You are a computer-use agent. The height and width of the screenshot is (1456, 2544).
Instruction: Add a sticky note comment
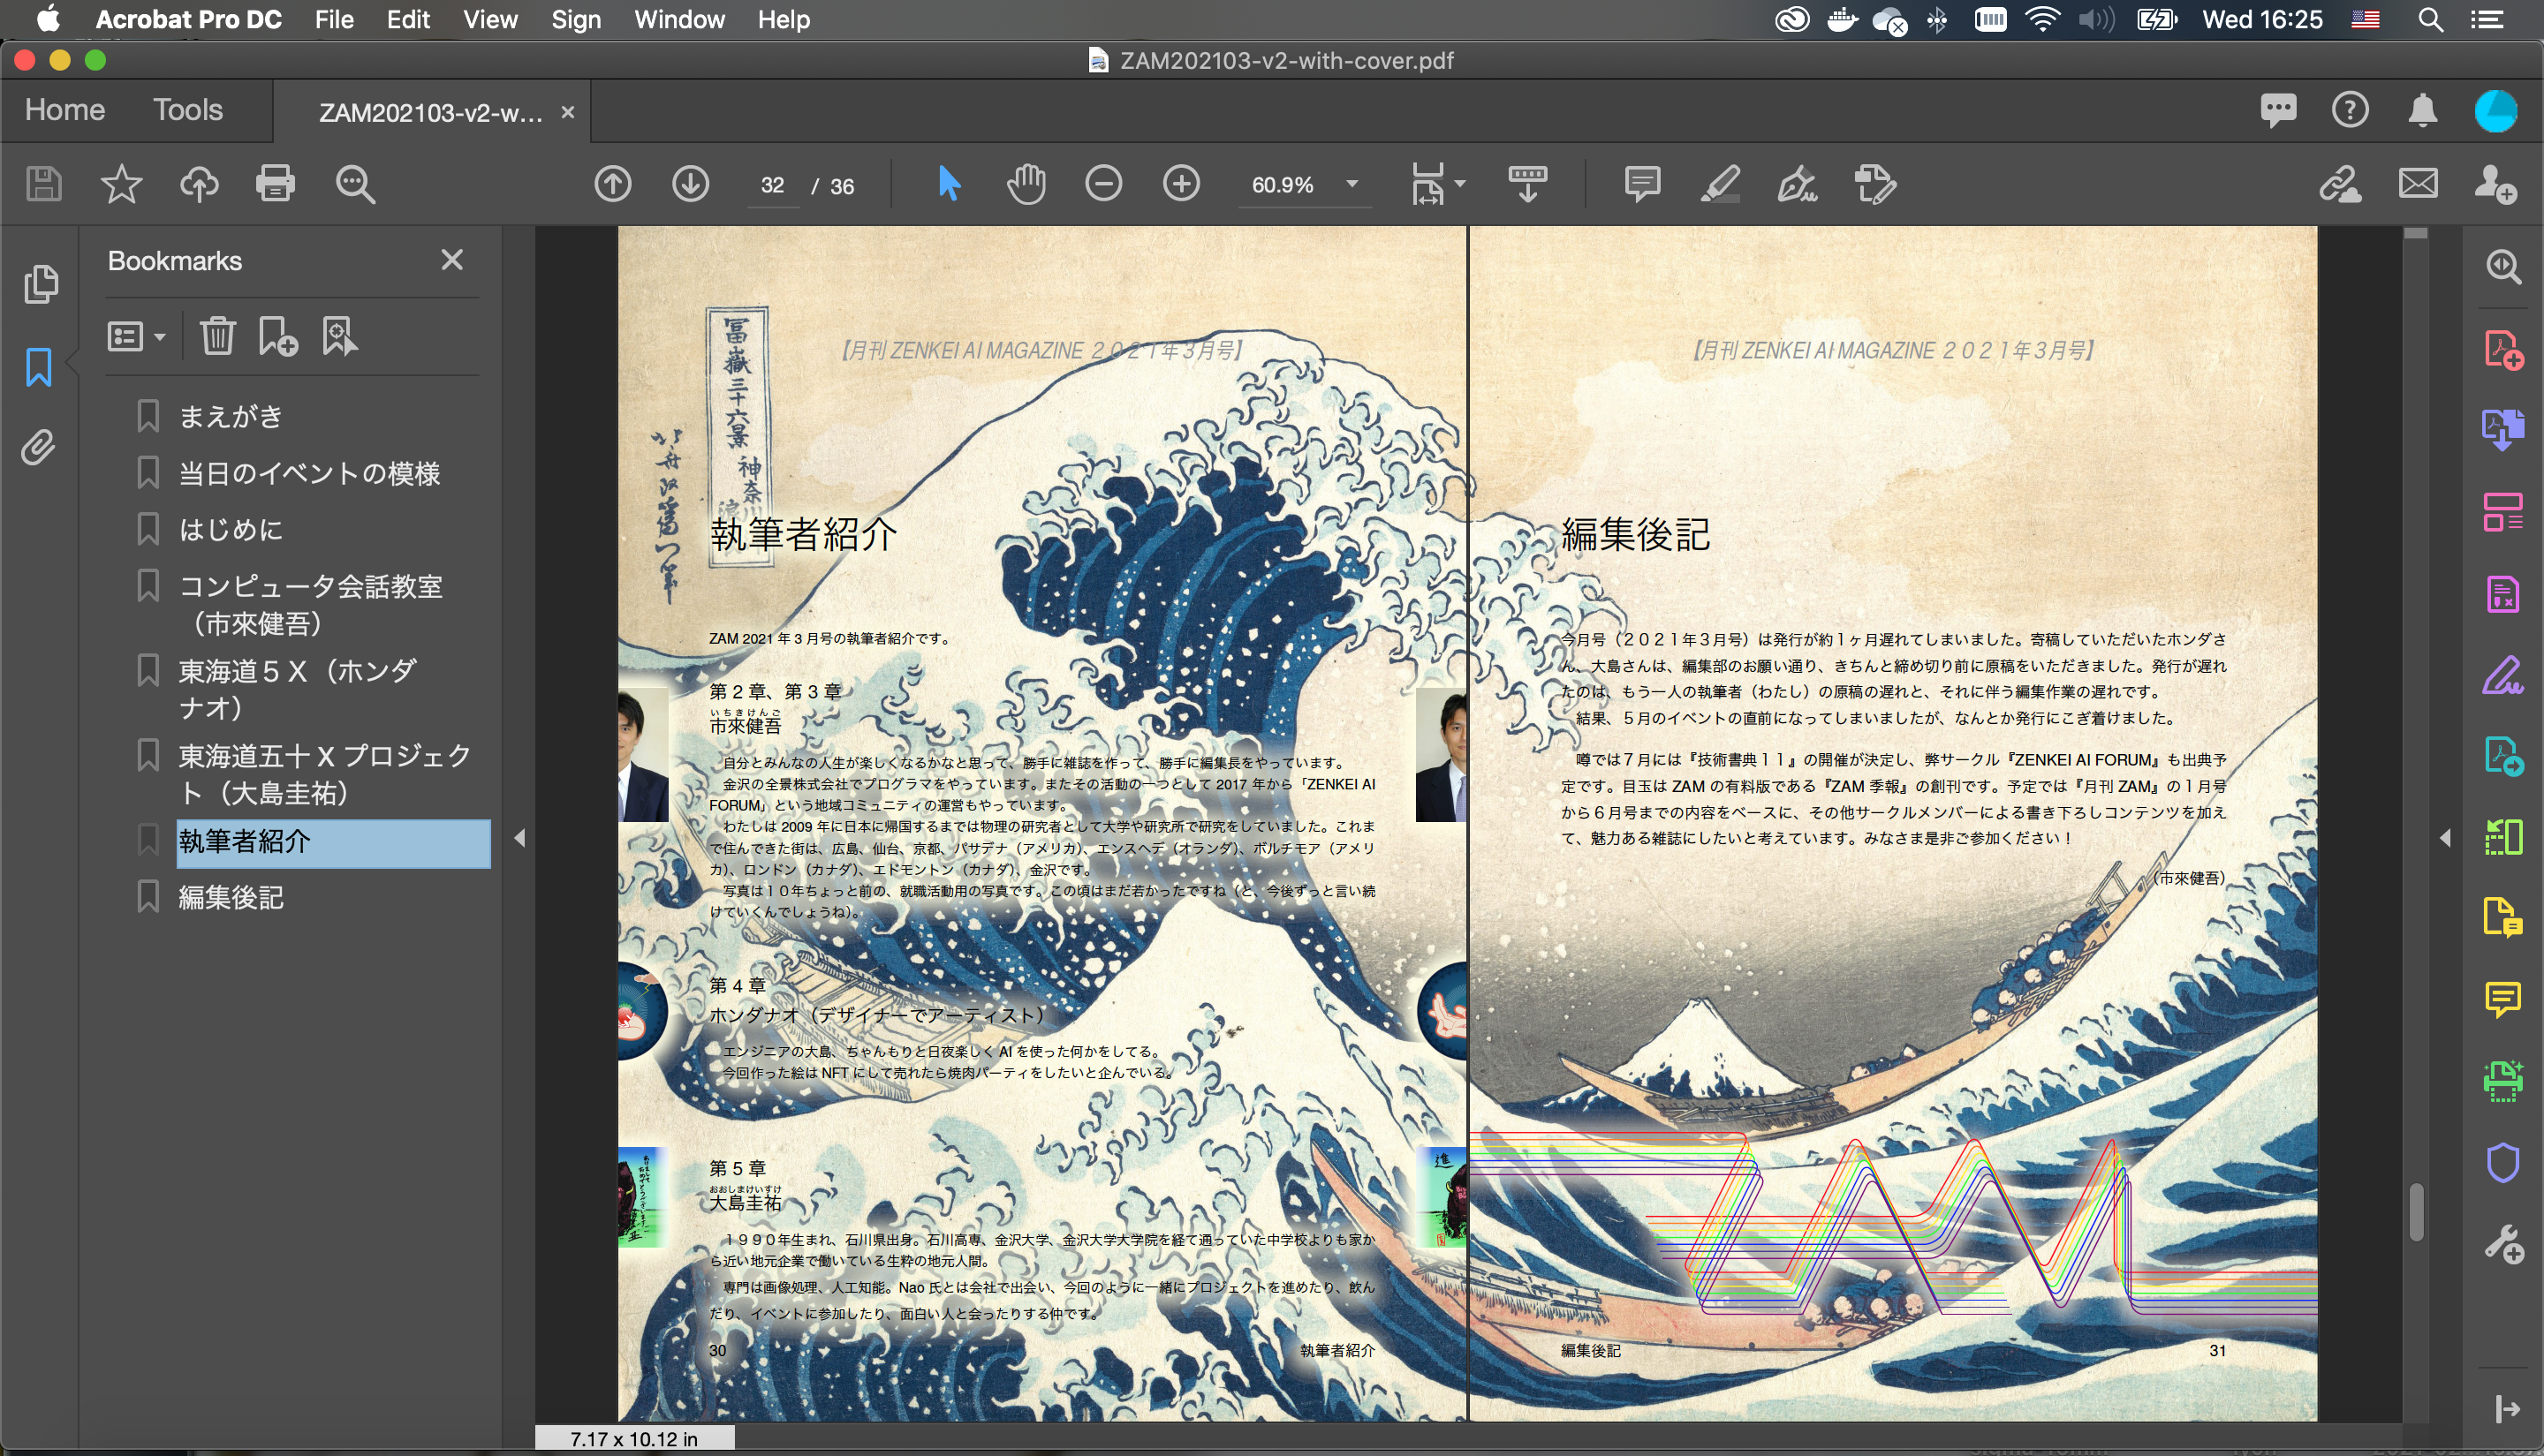(x=1643, y=184)
